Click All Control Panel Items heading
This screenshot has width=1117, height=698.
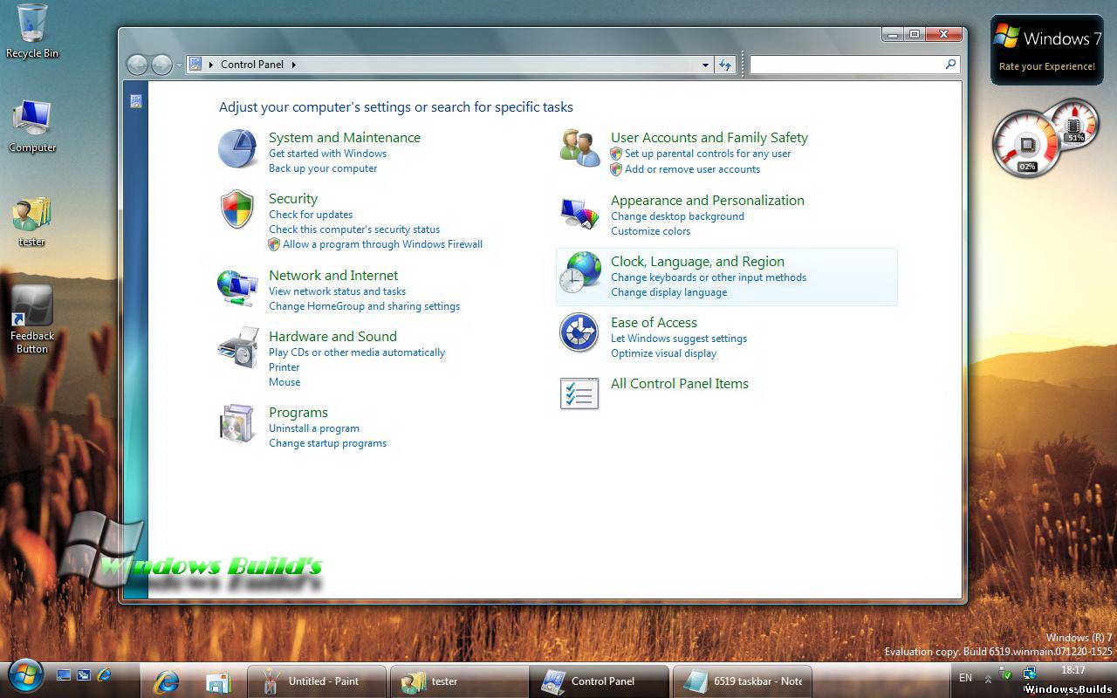click(x=680, y=384)
